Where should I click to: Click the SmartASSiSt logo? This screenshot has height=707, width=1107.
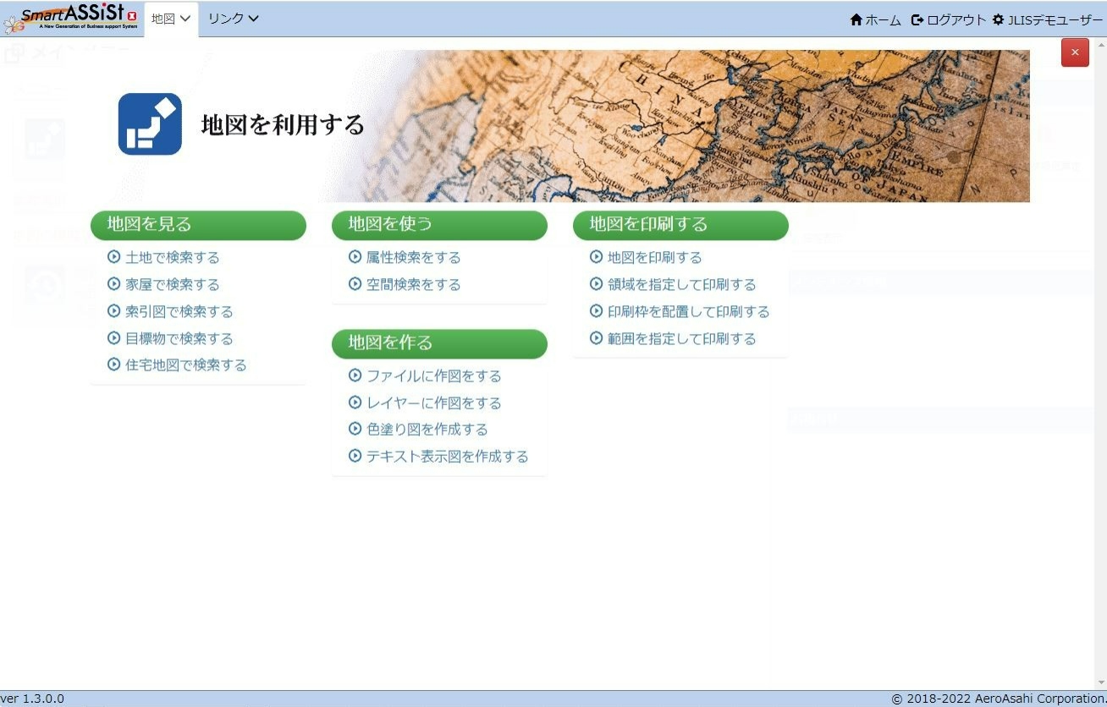coord(71,18)
